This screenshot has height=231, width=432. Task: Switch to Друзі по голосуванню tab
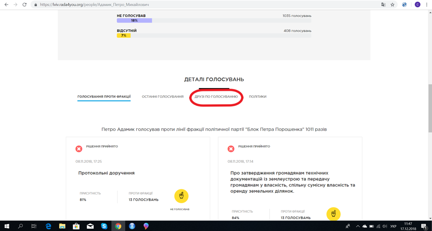(216, 97)
